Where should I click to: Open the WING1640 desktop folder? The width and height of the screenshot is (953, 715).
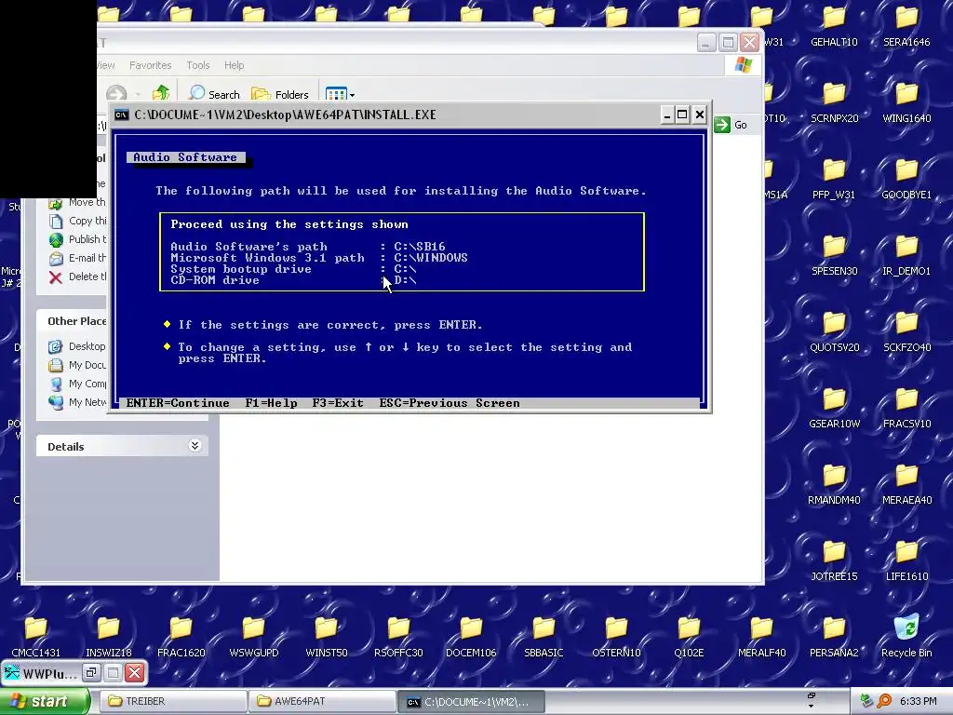(906, 102)
